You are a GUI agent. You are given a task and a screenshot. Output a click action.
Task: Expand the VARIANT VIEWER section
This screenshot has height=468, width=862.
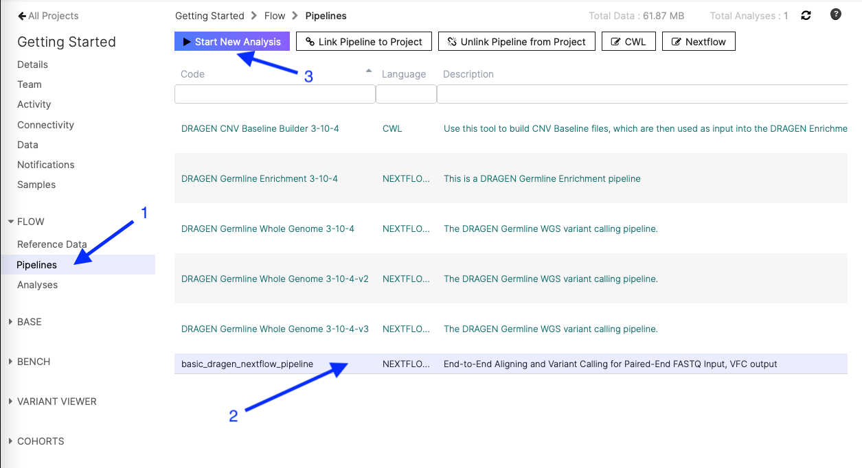point(52,401)
